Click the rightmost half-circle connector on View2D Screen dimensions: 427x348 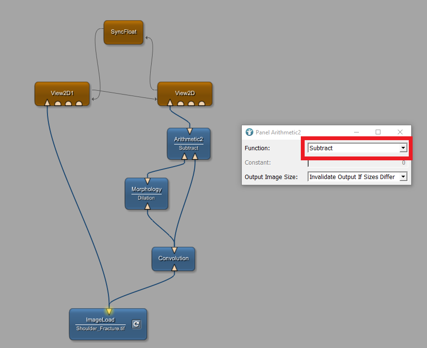tap(202, 103)
